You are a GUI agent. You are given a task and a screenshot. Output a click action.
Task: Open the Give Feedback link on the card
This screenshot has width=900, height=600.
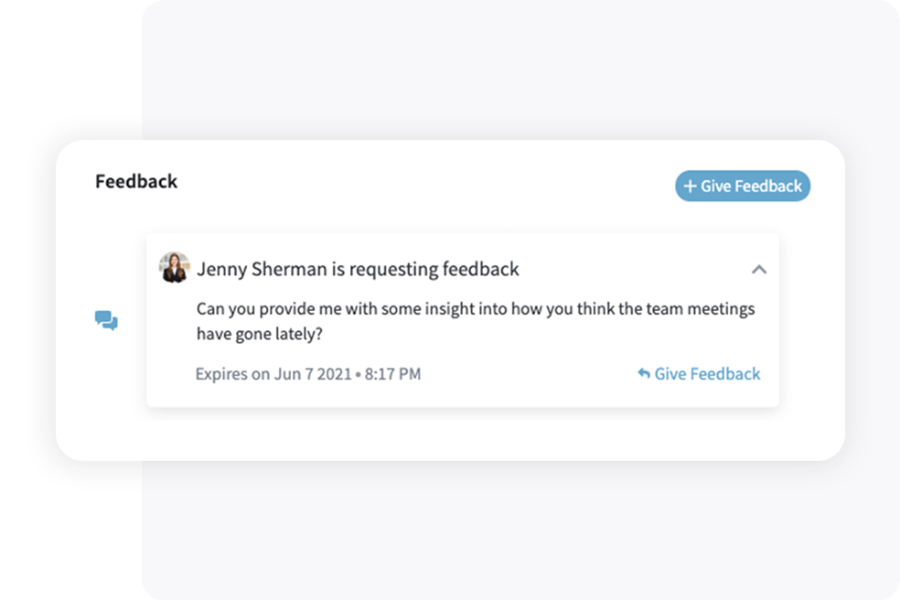click(706, 373)
